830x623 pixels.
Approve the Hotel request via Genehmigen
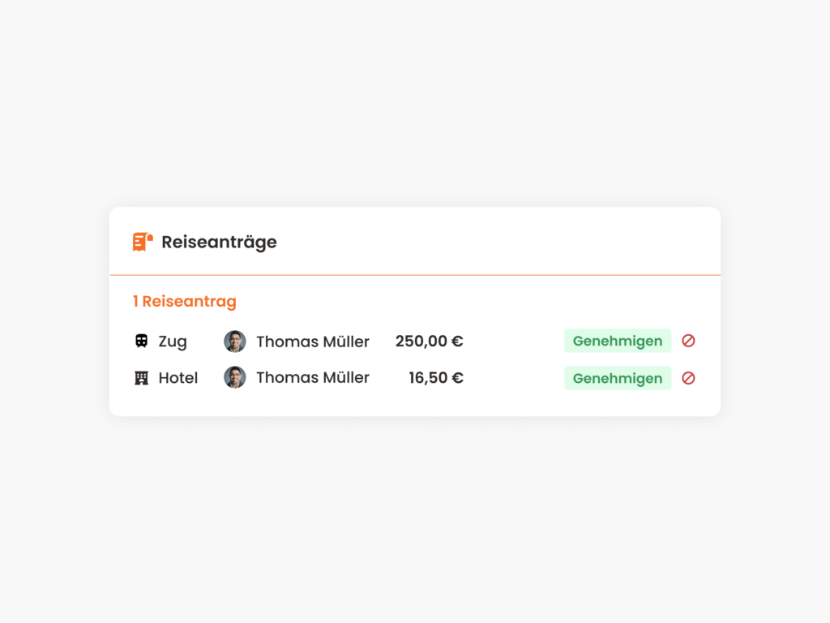618,378
